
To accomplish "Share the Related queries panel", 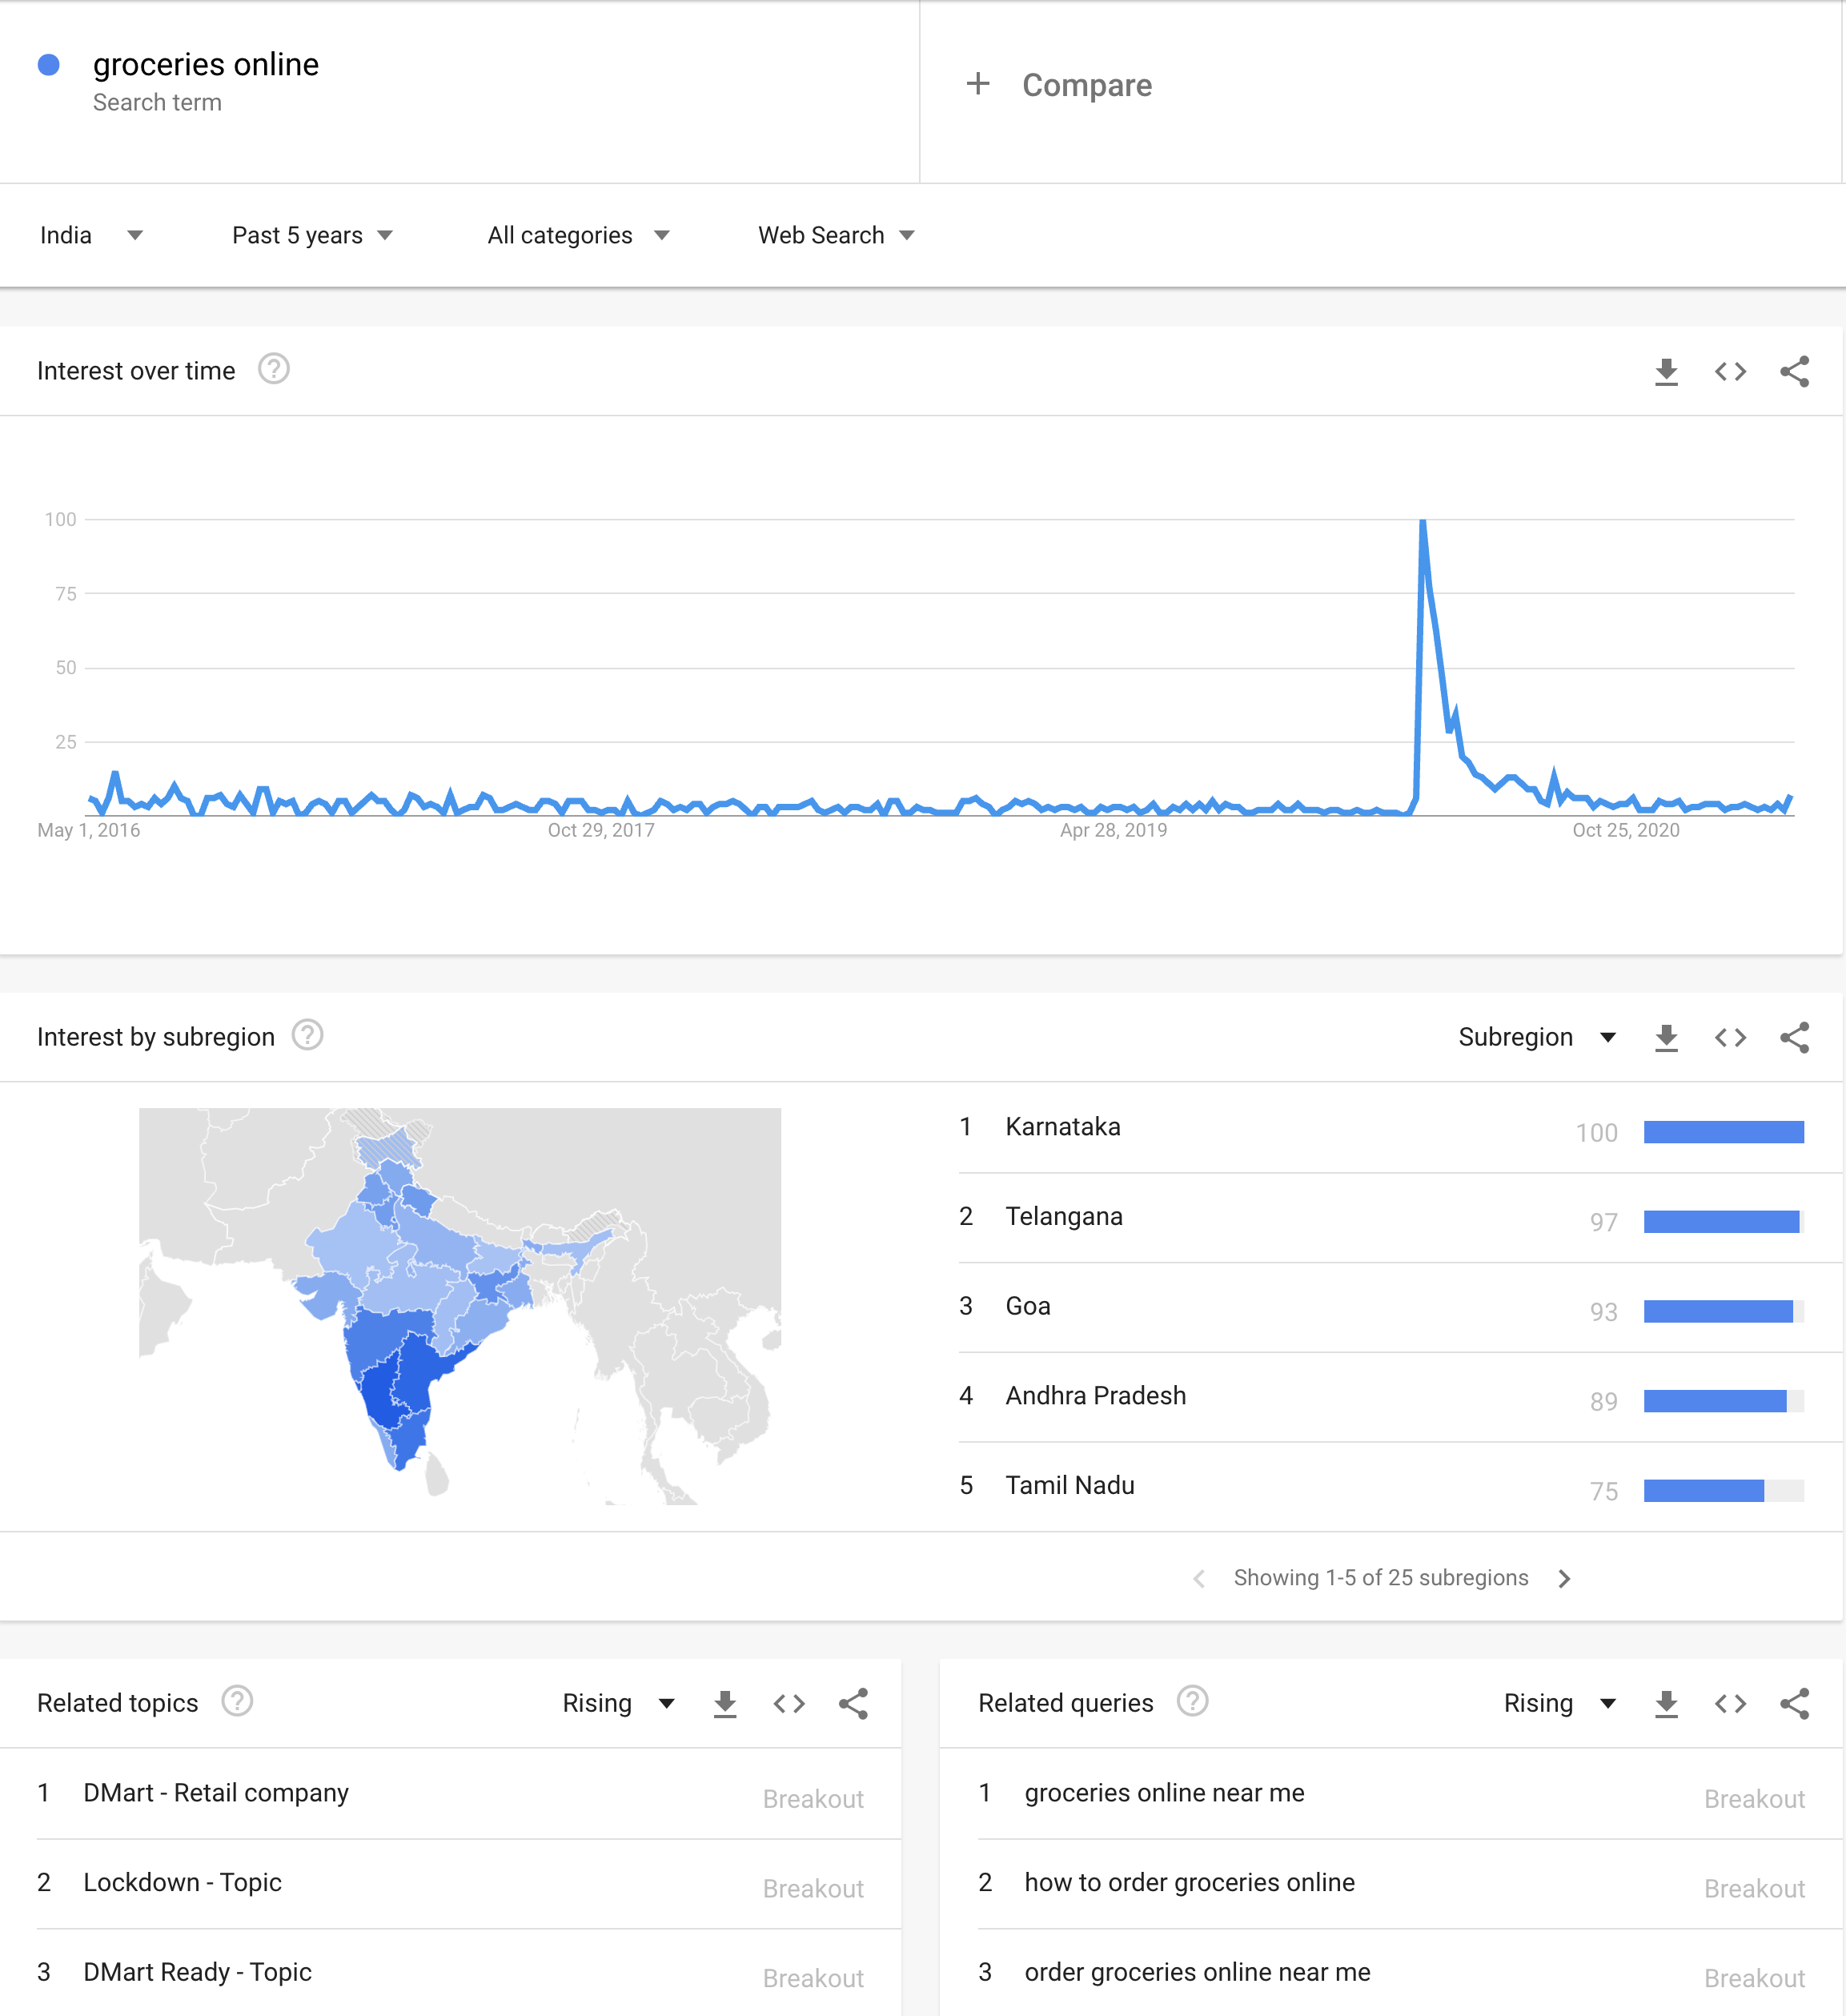I will coord(1794,1704).
